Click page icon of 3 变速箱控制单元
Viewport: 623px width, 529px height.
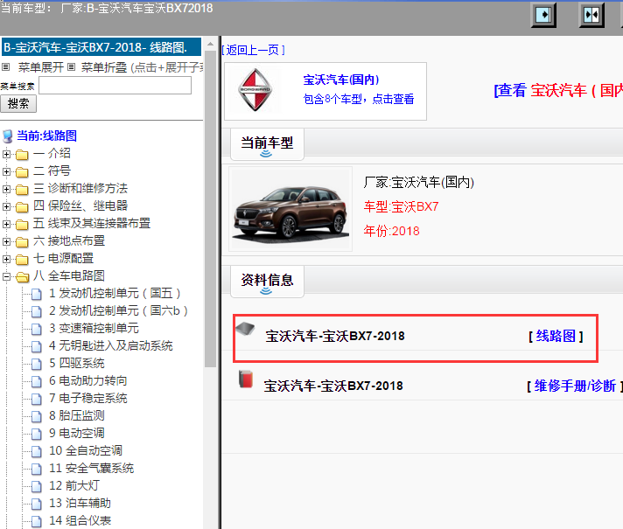coord(37,330)
